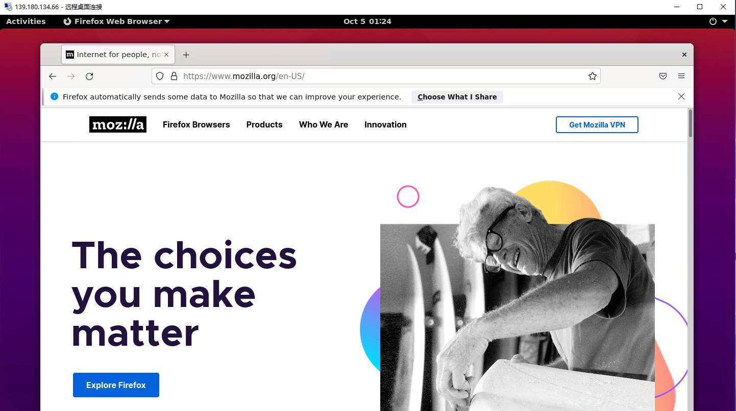Open the Firefox Browsers navigation menu
Image resolution: width=736 pixels, height=411 pixels.
197,124
